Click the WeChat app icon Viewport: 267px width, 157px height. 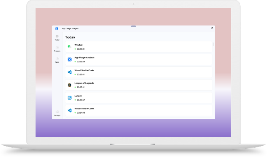pos(69,47)
